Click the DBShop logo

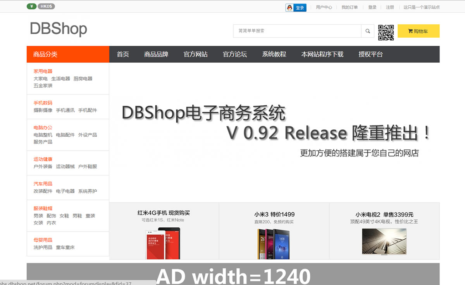tap(59, 29)
